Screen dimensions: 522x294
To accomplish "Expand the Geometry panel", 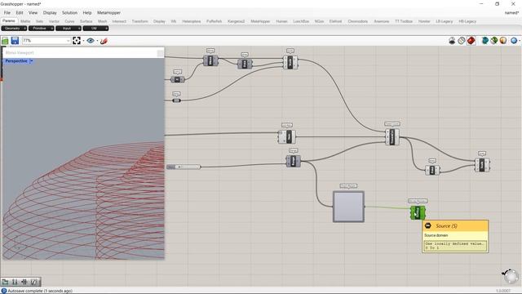I will [14, 29].
